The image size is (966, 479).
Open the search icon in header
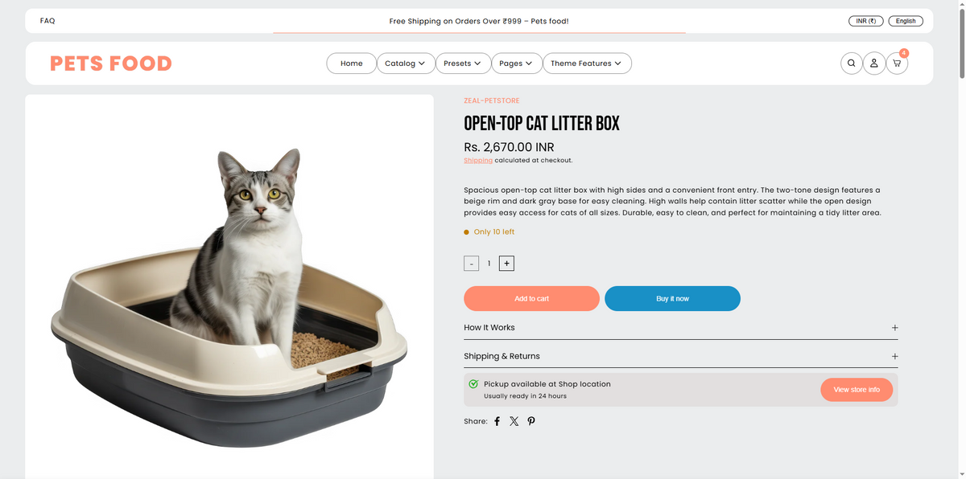[x=851, y=63]
